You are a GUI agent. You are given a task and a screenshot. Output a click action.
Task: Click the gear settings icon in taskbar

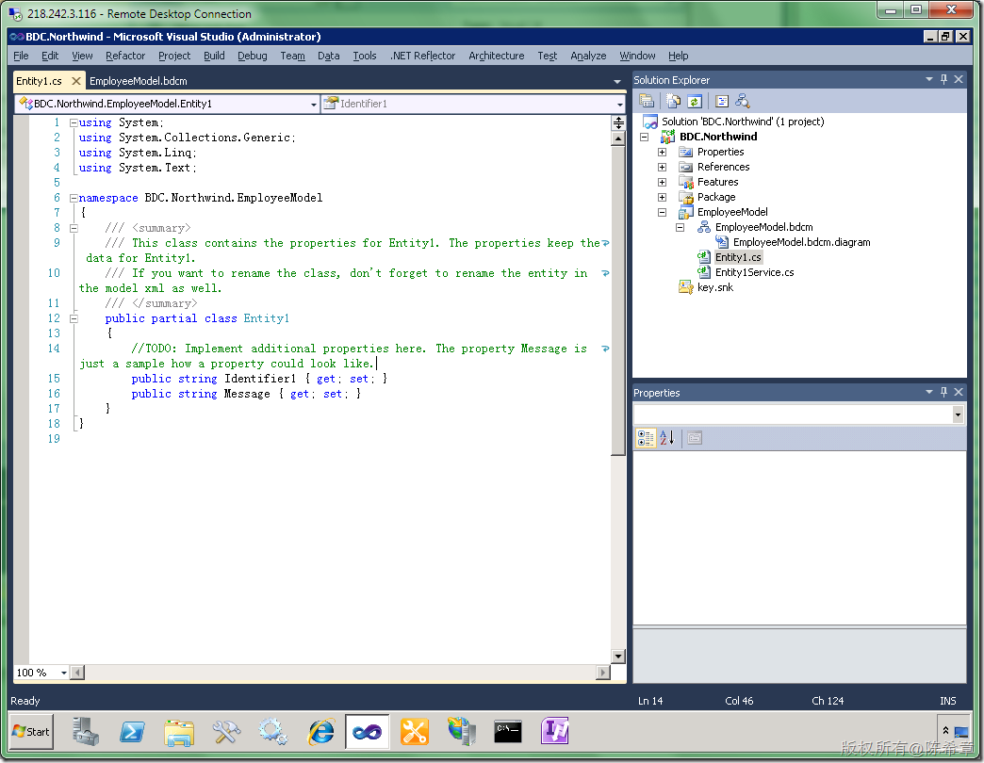pyautogui.click(x=273, y=732)
